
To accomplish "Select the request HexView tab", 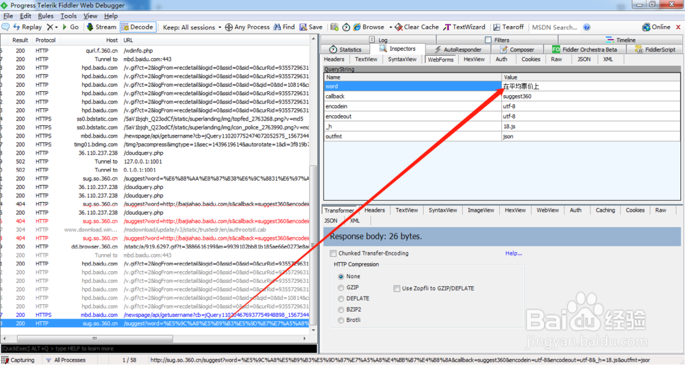I will click(474, 60).
